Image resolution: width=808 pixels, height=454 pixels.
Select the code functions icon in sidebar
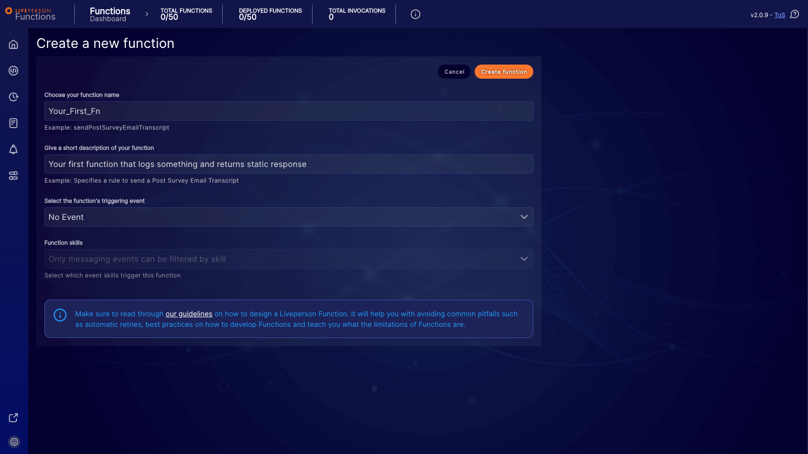pos(13,71)
